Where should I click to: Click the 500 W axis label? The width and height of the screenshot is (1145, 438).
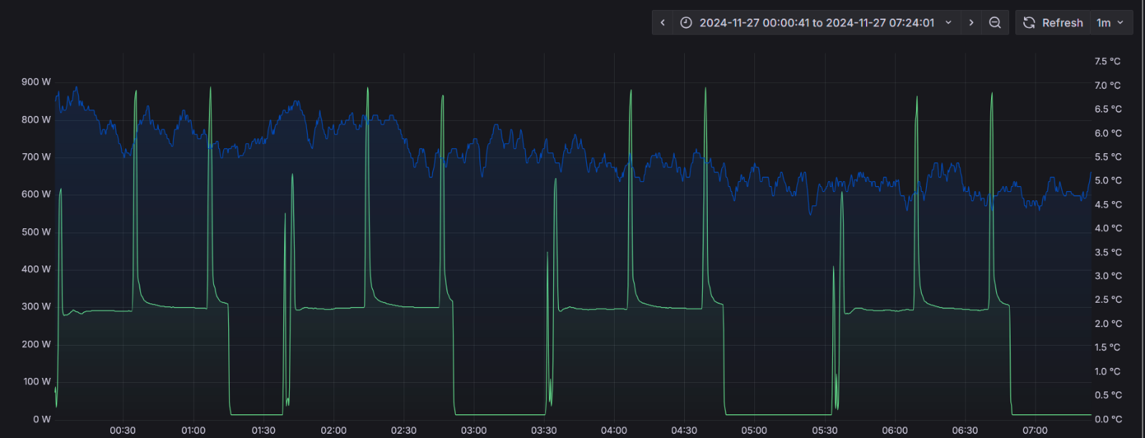pos(36,232)
